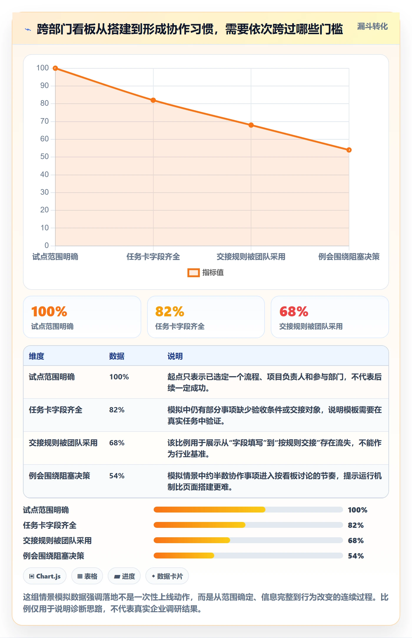Image resolution: width=412 pixels, height=638 pixels.
Task: Click the chart data point at 100
Action: [55, 68]
